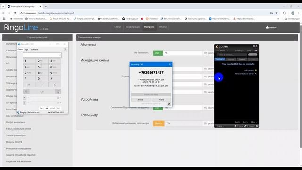This screenshot has height=170, width=302.
Task: Open Лицензия и обновление sidebar item
Action: coord(18,161)
